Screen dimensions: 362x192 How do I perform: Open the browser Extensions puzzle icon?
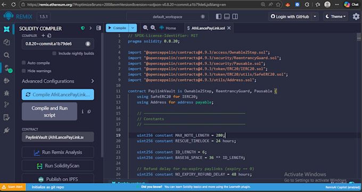point(307,4)
